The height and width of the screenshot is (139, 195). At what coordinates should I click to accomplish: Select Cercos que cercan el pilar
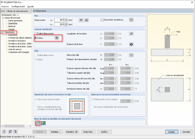(36, 99)
